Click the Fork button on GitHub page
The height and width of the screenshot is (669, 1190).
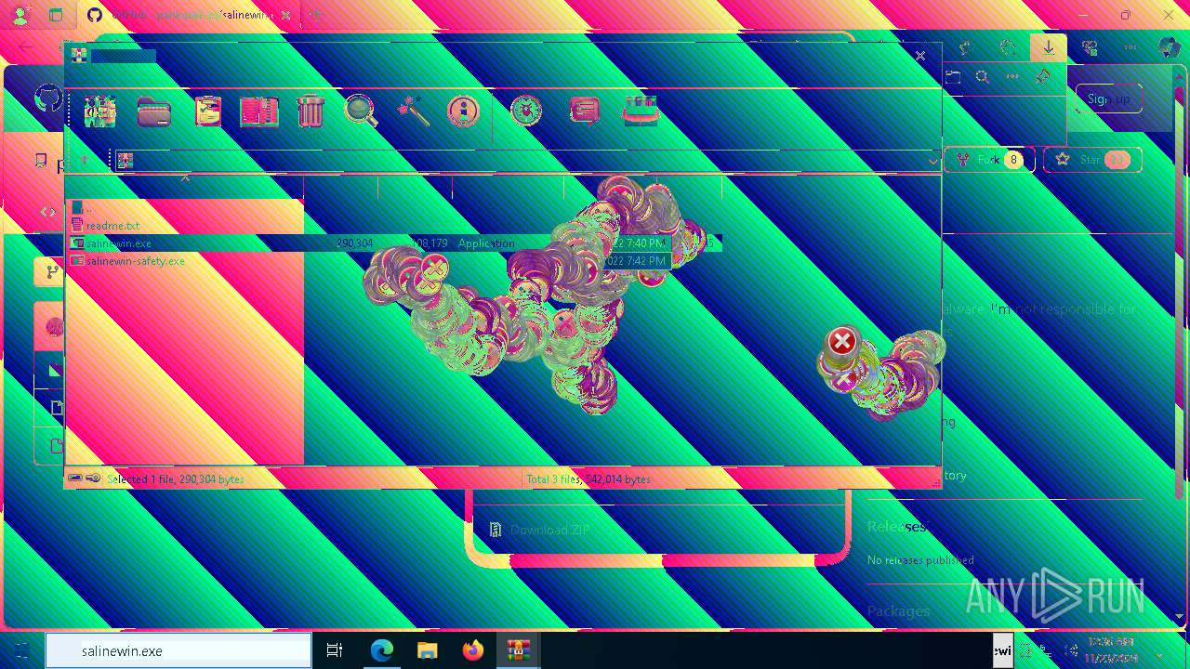click(x=989, y=160)
